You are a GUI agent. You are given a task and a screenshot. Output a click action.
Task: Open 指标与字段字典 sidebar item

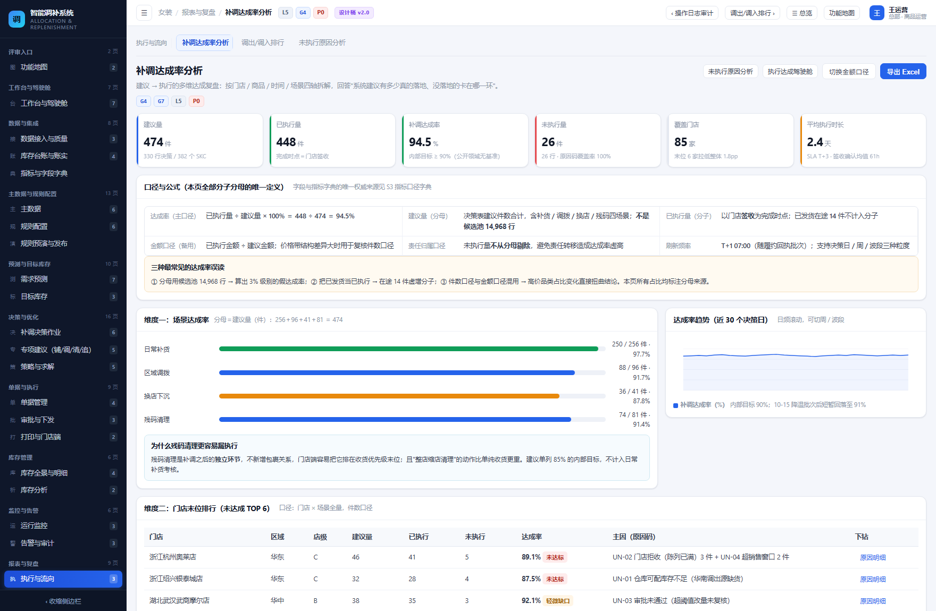coord(63,174)
